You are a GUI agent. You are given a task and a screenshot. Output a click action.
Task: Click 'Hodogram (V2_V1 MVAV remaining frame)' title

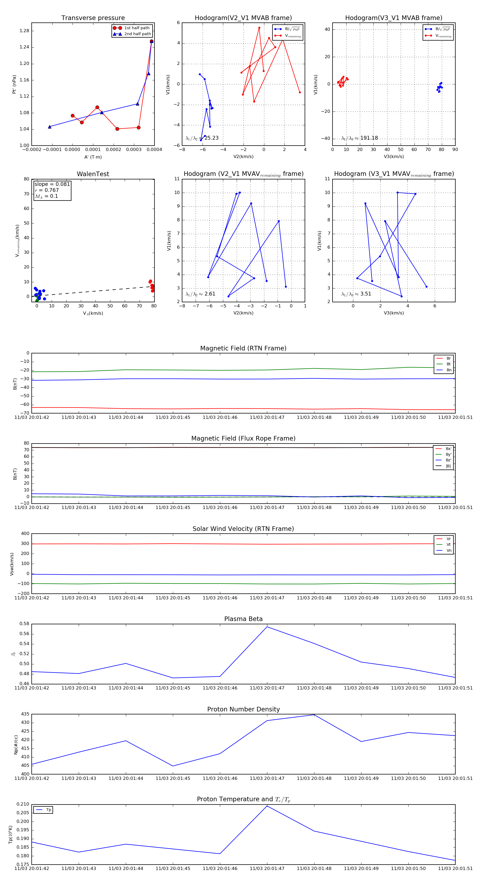click(x=243, y=174)
